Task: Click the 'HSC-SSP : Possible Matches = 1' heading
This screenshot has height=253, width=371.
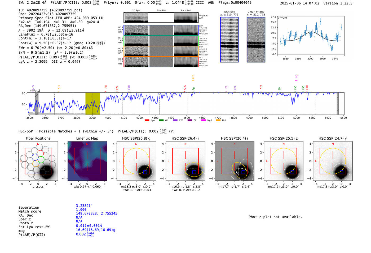Action: coord(50,131)
